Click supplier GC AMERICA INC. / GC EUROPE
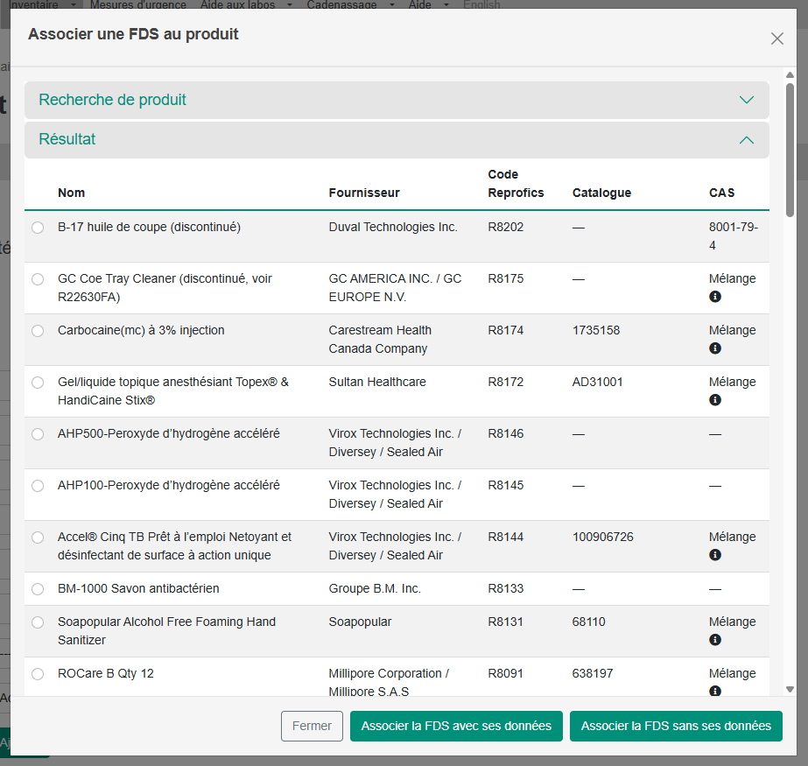The width and height of the screenshot is (808, 766). point(395,288)
